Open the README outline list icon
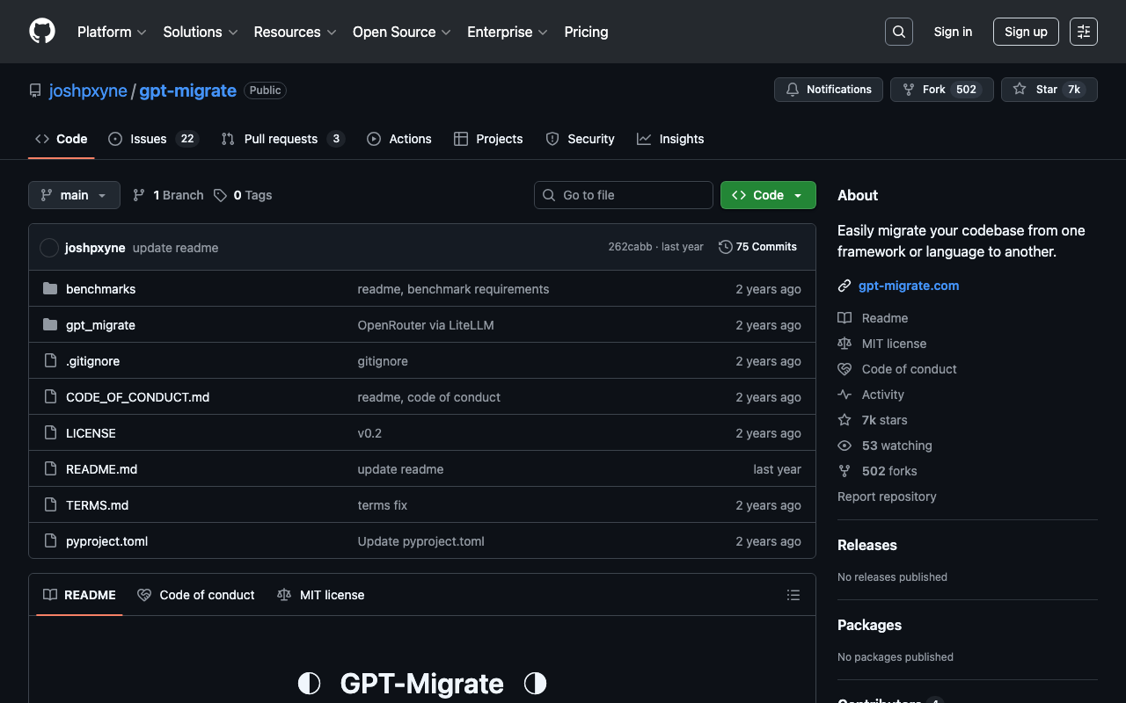 tap(793, 595)
